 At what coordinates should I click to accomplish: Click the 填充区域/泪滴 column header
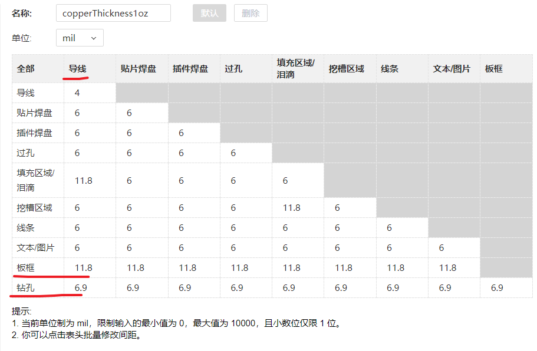298,69
